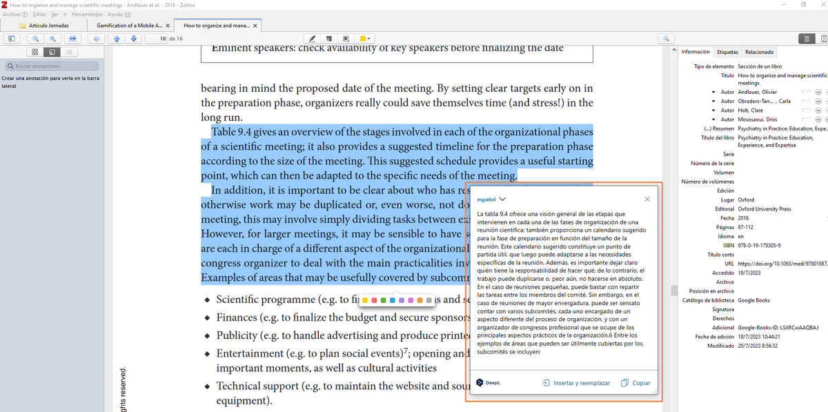Remove author Moussaoui, Driss minus button
The image size is (828, 412).
pyautogui.click(x=818, y=119)
